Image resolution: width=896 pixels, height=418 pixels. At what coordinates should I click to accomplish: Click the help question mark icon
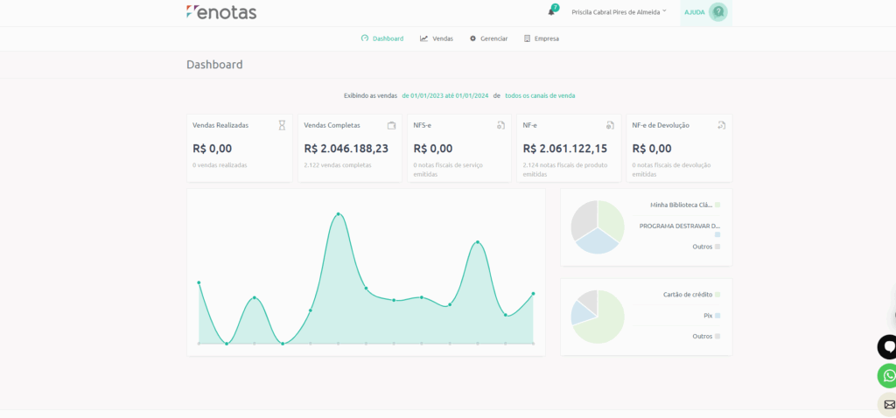717,12
